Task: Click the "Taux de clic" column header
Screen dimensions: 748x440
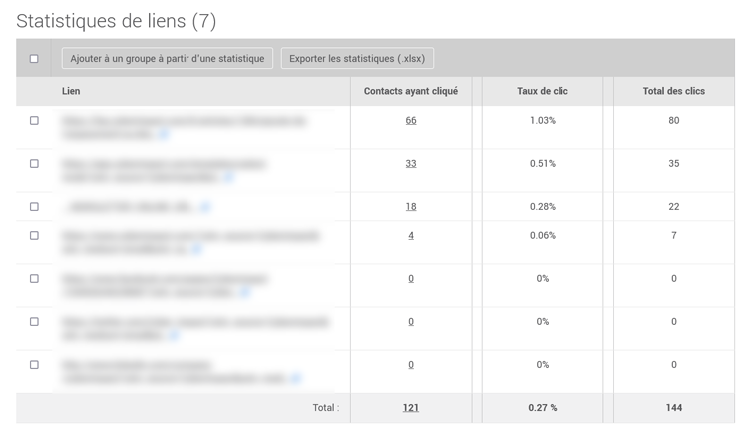Action: [x=543, y=91]
